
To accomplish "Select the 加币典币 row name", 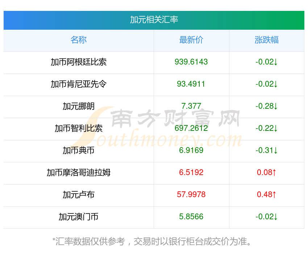I will click(x=79, y=150).
